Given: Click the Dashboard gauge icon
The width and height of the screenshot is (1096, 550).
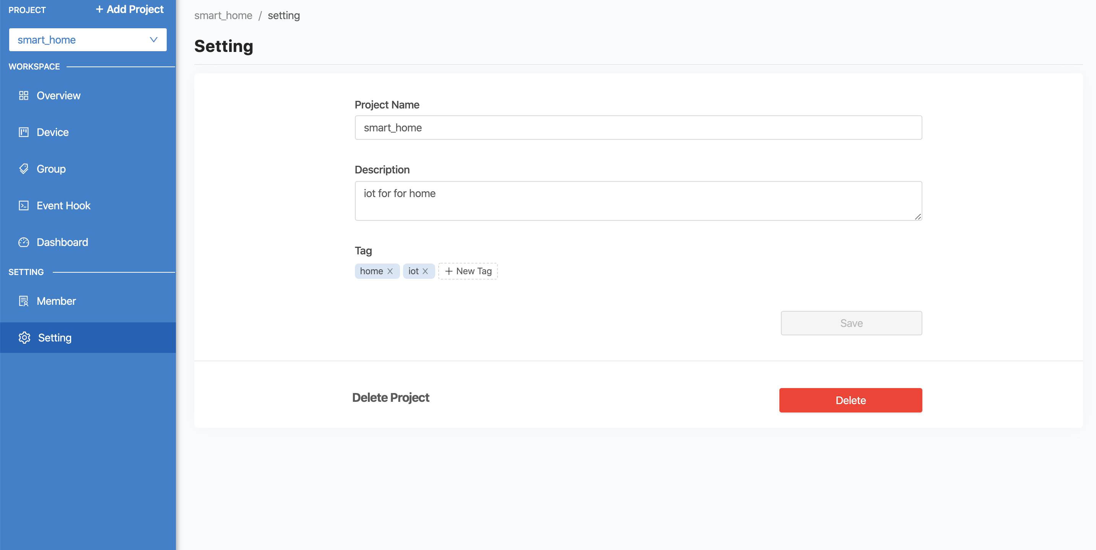Looking at the screenshot, I should [x=24, y=242].
